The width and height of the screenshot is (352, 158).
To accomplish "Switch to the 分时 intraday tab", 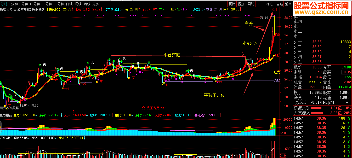I will [4, 4].
